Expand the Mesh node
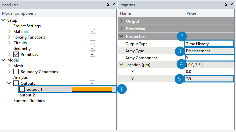The width and height of the screenshot is (236, 132). [x=9, y=66]
